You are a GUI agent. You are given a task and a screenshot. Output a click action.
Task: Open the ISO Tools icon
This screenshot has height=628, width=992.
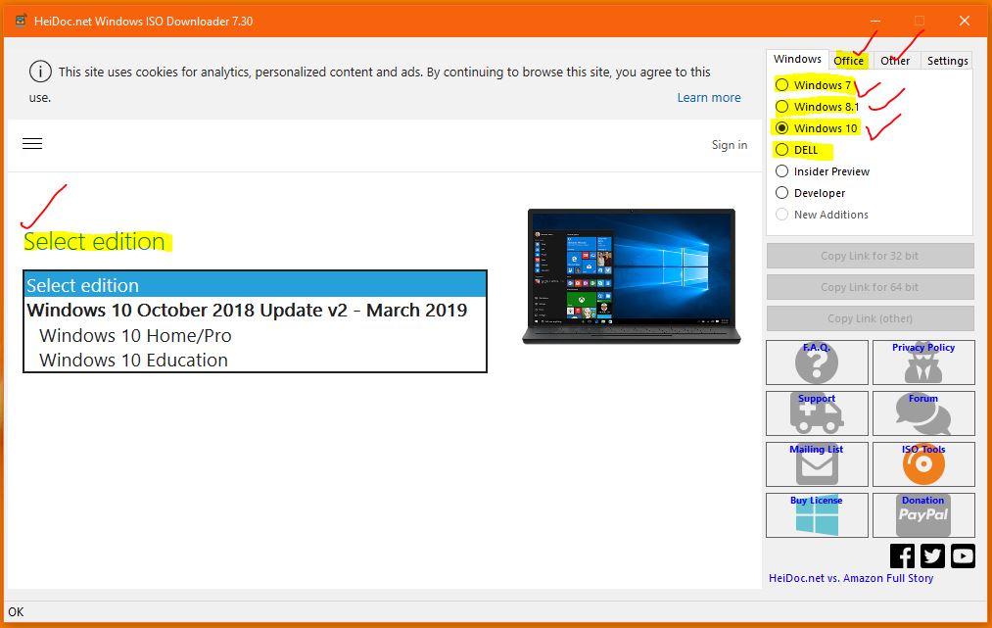pyautogui.click(x=921, y=464)
